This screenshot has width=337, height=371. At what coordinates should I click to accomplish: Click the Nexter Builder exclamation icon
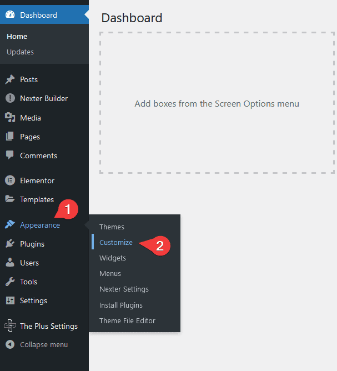click(x=10, y=98)
